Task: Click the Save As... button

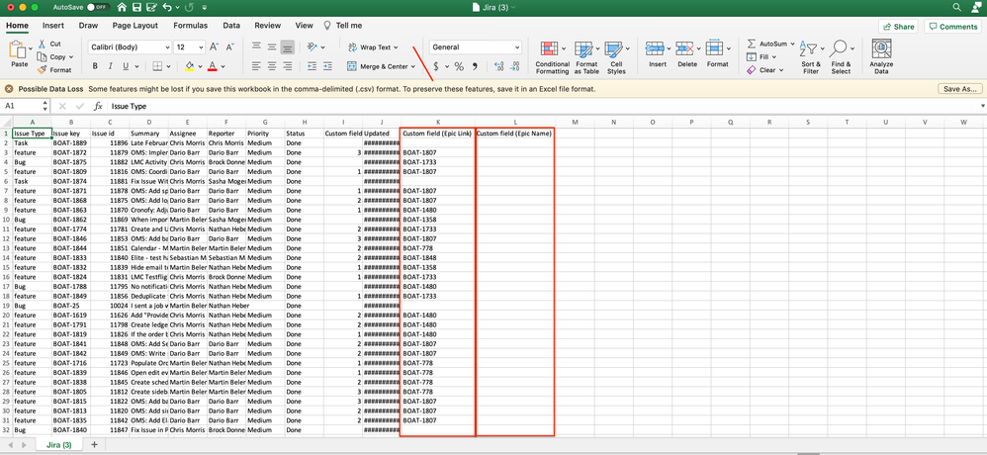Action: 960,89
